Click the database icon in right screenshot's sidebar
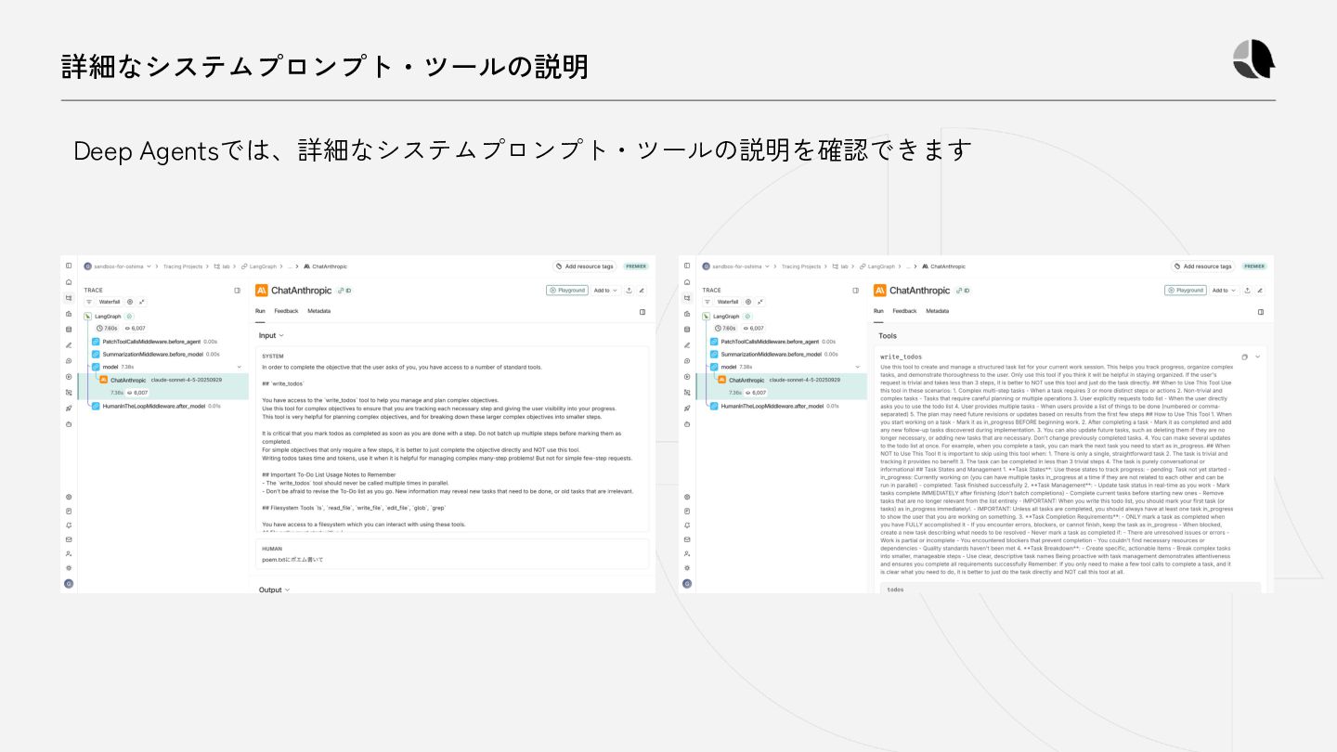Viewport: 1337px width, 752px height. click(x=687, y=329)
